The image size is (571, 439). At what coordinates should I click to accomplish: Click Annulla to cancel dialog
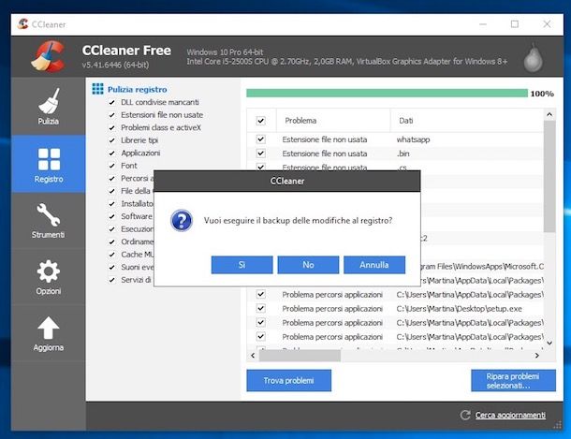tap(374, 265)
